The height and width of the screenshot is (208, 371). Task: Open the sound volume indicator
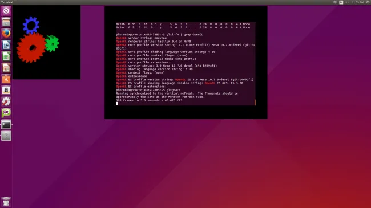pyautogui.click(x=347, y=2)
